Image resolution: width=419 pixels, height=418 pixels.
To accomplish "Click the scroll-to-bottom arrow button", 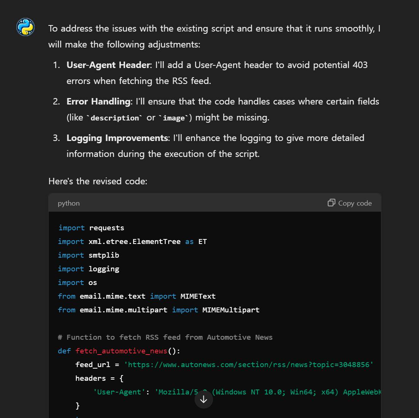I will (204, 400).
